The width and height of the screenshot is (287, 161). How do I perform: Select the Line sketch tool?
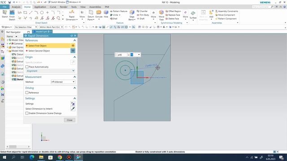(31, 13)
